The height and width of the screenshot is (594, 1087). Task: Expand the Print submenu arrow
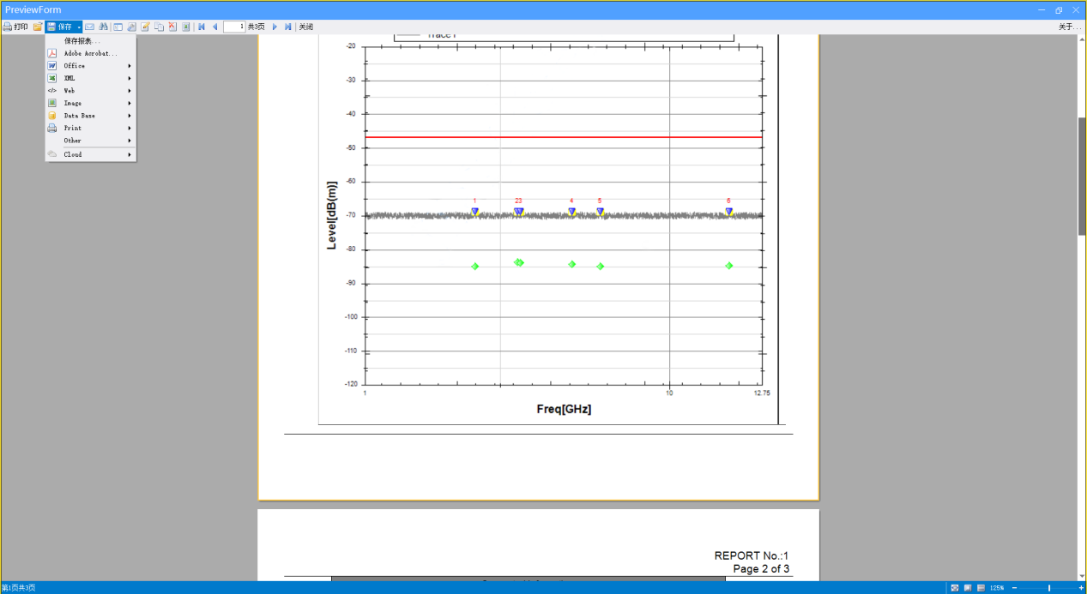coord(130,128)
